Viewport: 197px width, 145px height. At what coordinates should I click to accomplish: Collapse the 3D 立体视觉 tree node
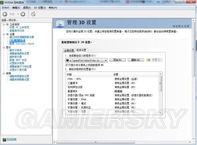pos(4,24)
